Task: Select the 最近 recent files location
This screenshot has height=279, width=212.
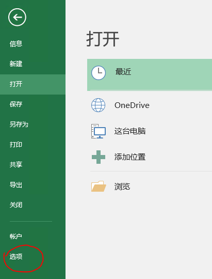Action: (150, 75)
